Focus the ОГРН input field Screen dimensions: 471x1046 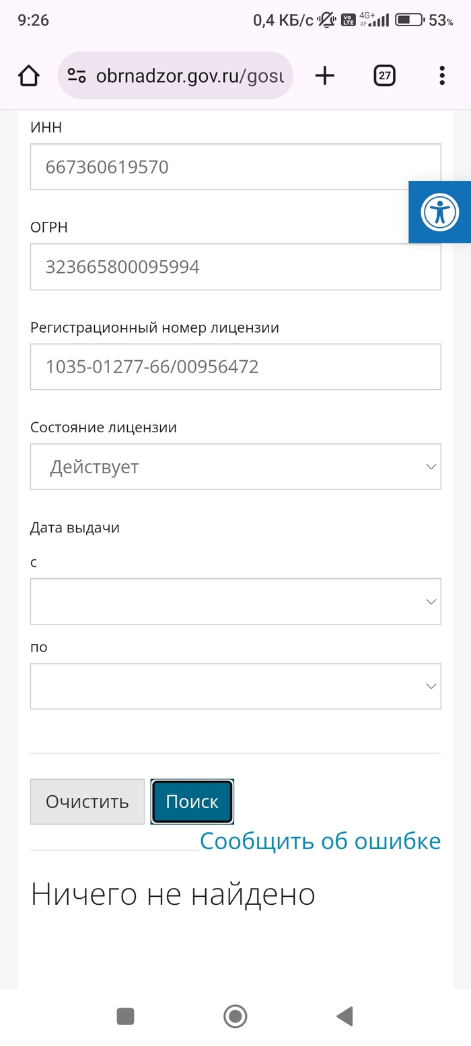point(235,267)
